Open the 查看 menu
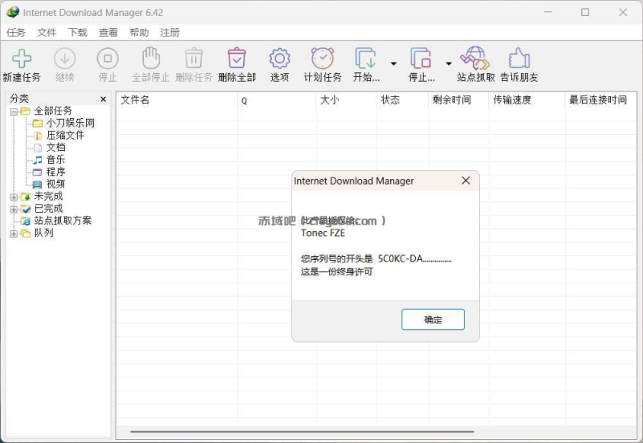Screen dimensions: 643x443 pos(108,32)
